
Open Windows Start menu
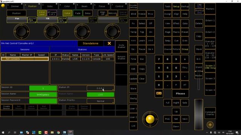[3, 132]
